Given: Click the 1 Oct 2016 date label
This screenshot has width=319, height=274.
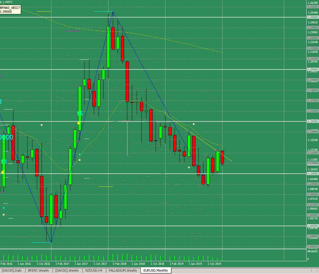Looking at the screenshot, I should [43, 264].
